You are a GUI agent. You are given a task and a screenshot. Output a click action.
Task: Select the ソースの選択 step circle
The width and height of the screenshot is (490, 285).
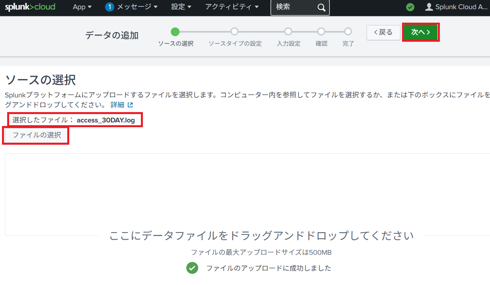[x=175, y=32]
